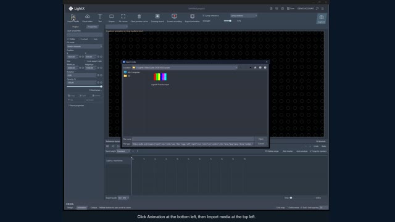Open the File type dropdown

(x=193, y=144)
